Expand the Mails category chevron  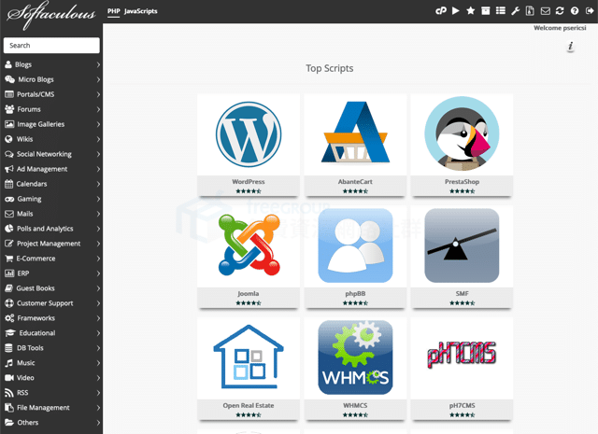pos(98,214)
